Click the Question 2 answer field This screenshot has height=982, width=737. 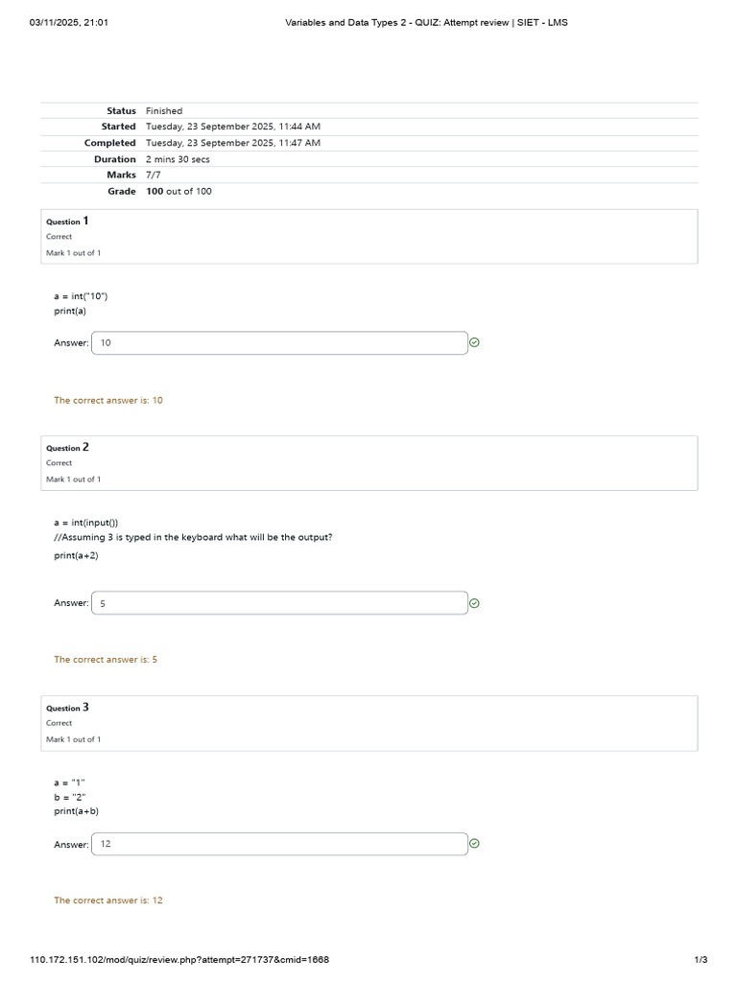pyautogui.click(x=279, y=603)
